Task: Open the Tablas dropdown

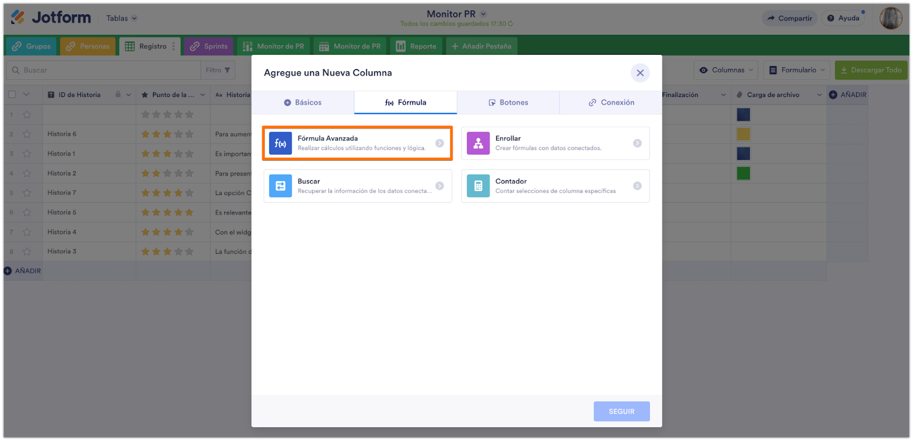Action: 122,18
